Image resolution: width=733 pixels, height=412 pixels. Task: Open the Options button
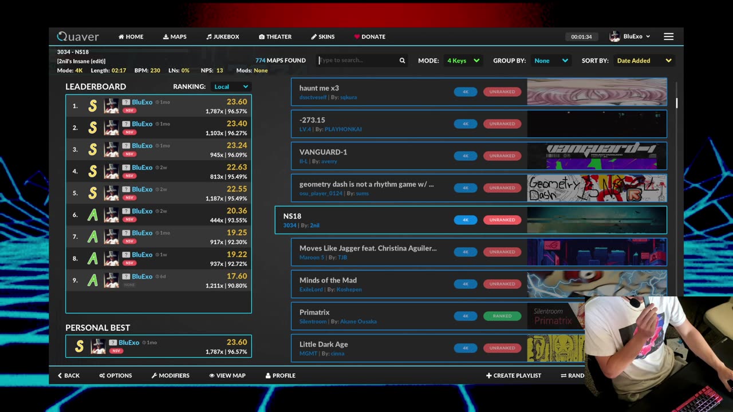click(116, 375)
